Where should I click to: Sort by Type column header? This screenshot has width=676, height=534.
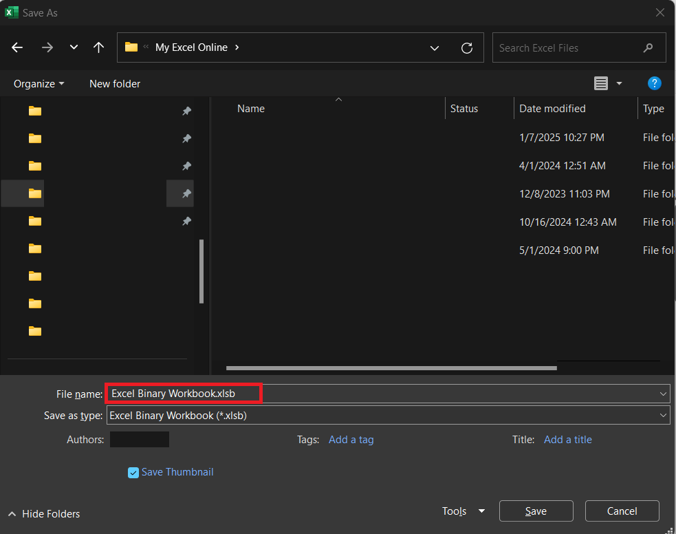coord(653,109)
